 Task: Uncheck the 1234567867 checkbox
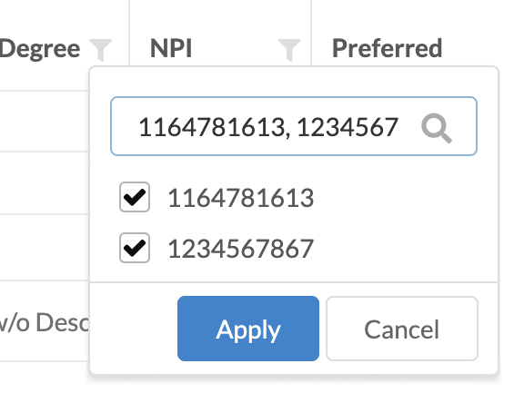pyautogui.click(x=135, y=248)
